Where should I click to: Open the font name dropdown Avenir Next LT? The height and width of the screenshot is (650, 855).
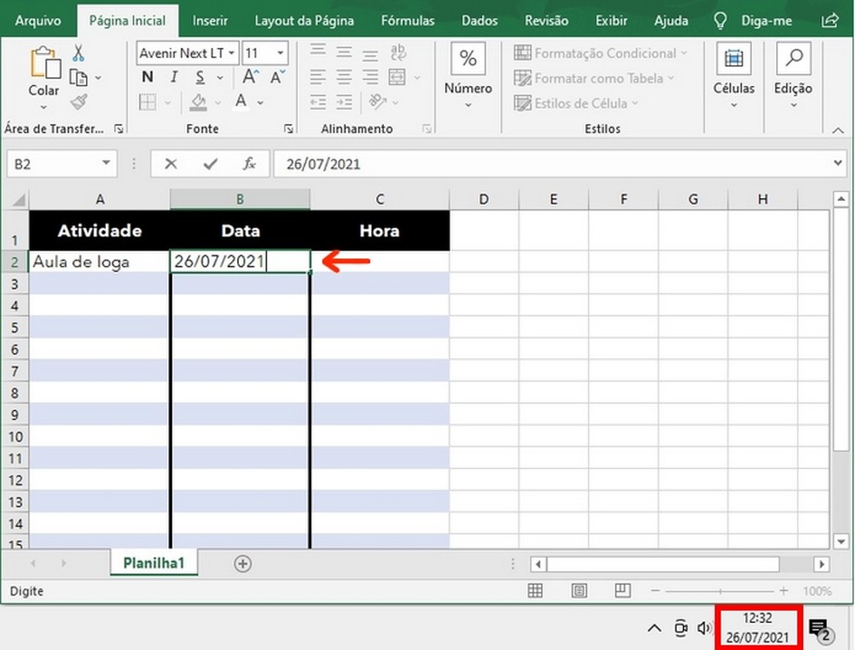(231, 54)
